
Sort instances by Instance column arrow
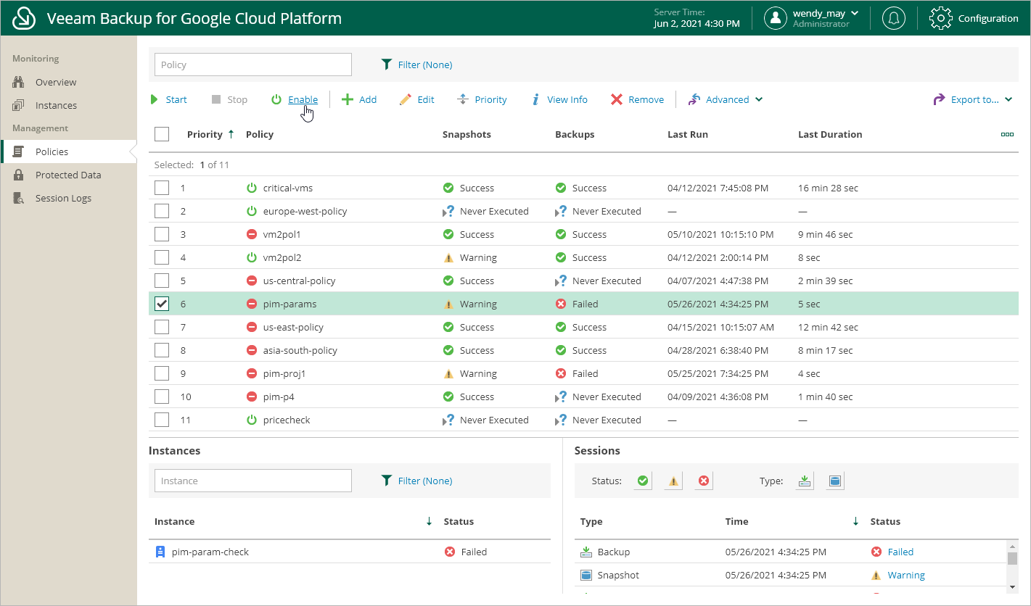pos(429,521)
